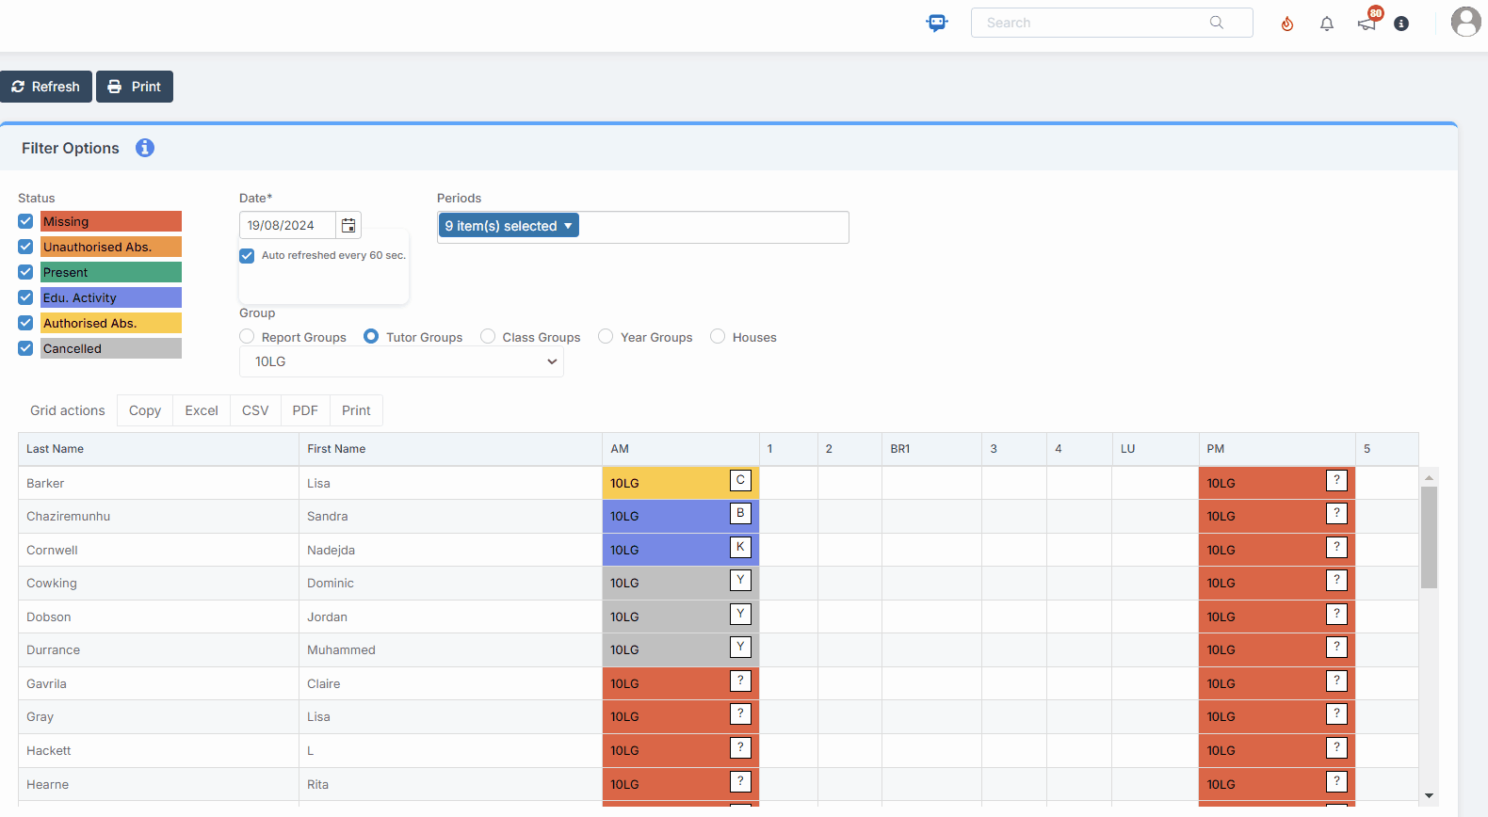
Task: Open the chat bot icon beside search
Action: click(x=936, y=23)
